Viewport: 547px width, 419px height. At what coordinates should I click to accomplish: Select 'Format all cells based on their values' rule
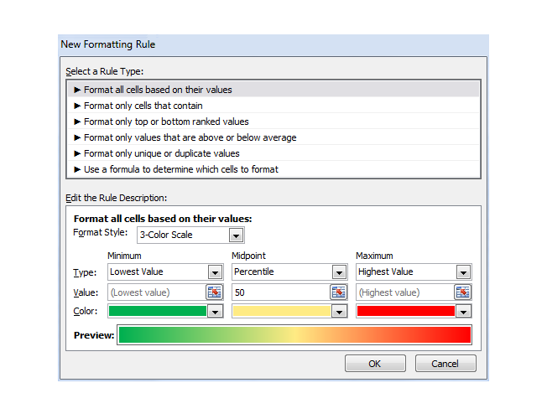click(273, 90)
